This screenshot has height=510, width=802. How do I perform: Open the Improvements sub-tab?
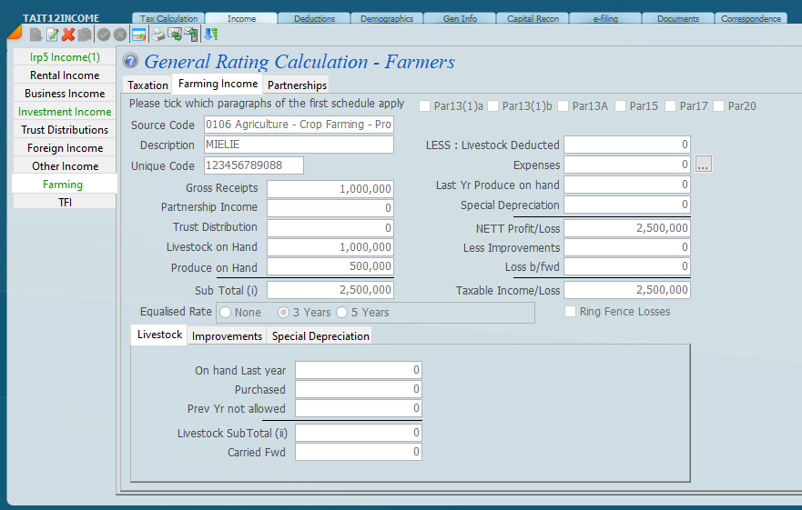pyautogui.click(x=227, y=336)
